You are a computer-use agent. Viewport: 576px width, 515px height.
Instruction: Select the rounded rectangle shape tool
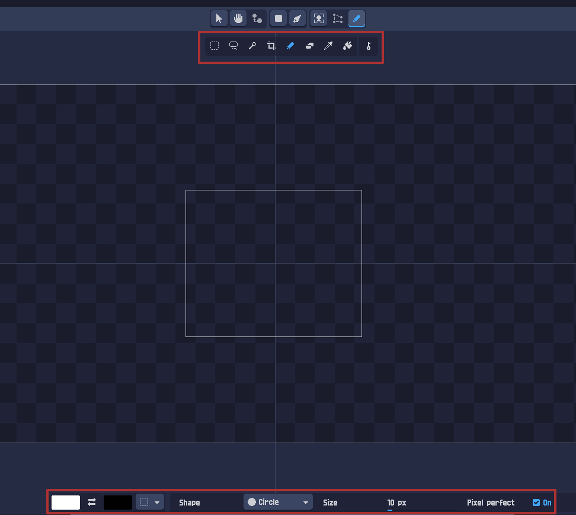(279, 18)
